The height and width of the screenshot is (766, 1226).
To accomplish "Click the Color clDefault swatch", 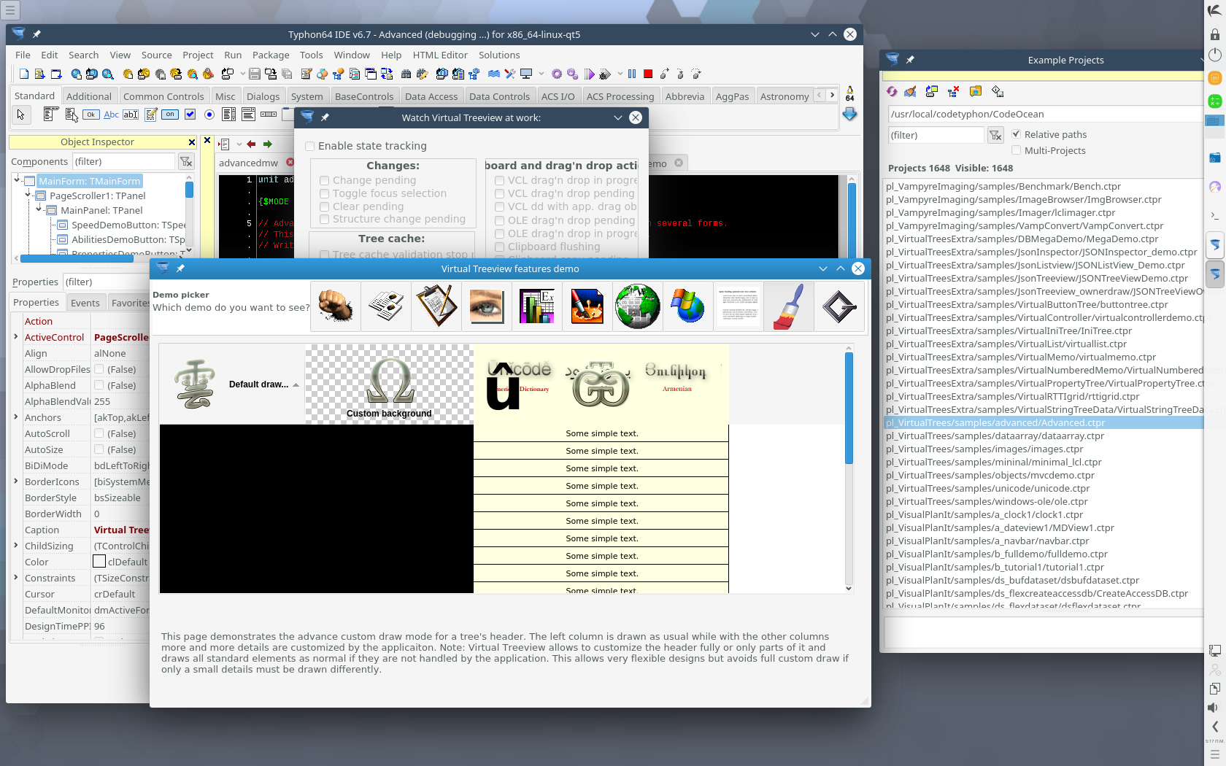I will click(x=99, y=562).
